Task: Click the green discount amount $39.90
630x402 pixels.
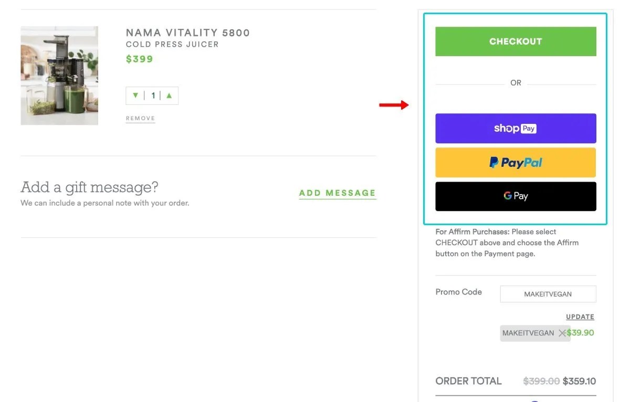Action: (x=580, y=333)
